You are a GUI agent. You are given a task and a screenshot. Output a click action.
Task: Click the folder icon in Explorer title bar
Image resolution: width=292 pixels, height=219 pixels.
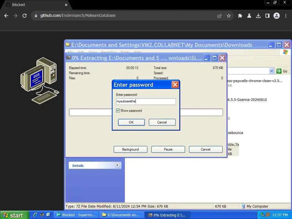click(68, 45)
